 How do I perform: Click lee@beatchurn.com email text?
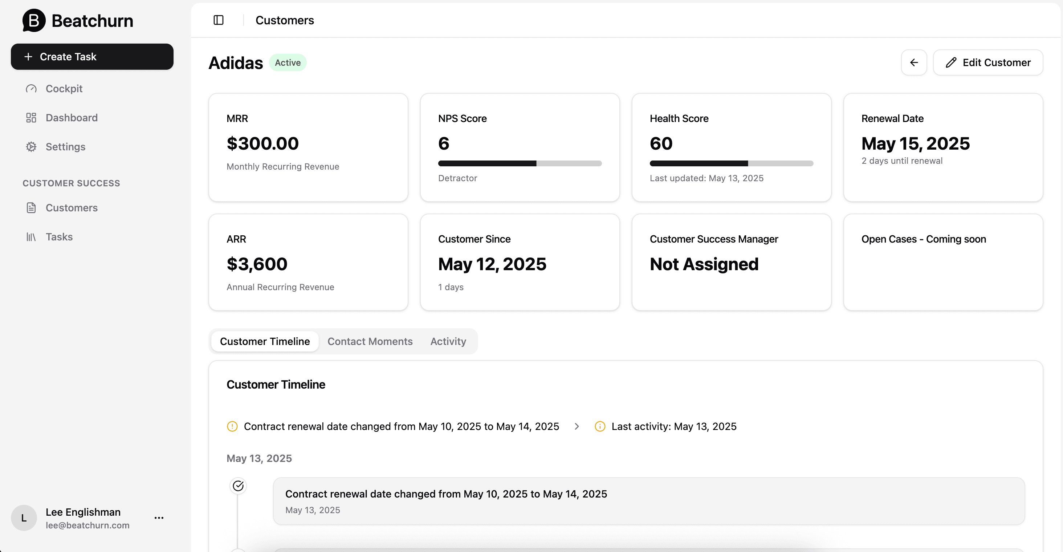(87, 525)
